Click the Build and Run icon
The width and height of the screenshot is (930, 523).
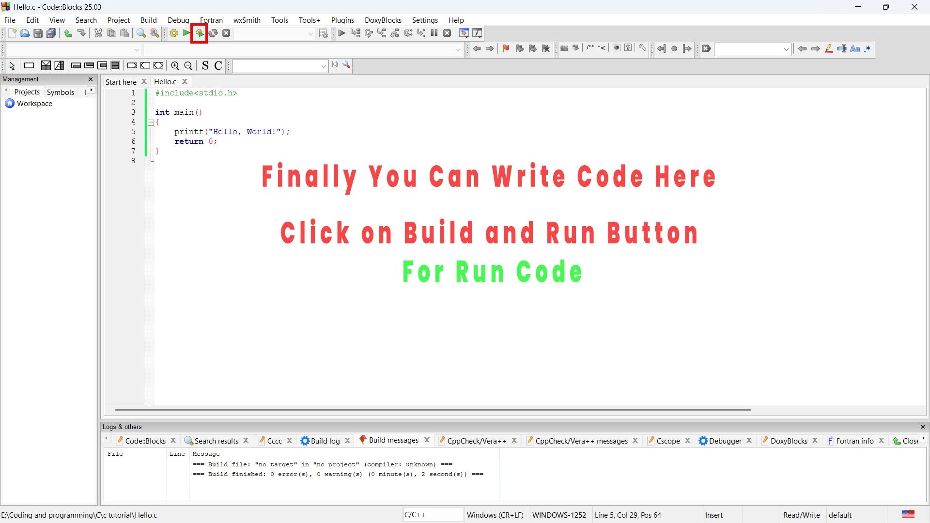point(199,33)
